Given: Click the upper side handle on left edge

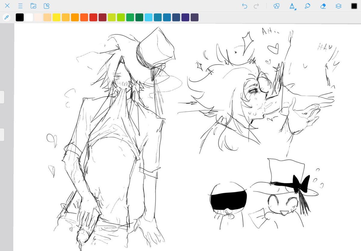Looking at the screenshot, I should [2, 97].
